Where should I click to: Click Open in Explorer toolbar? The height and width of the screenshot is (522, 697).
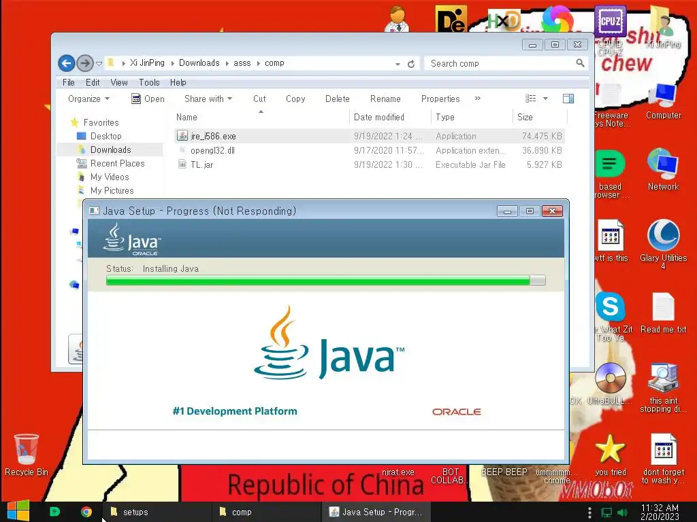tap(148, 99)
